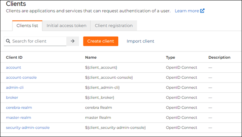Click the Client ID column header
Viewport: 242px width, 137px height.
tap(14, 58)
